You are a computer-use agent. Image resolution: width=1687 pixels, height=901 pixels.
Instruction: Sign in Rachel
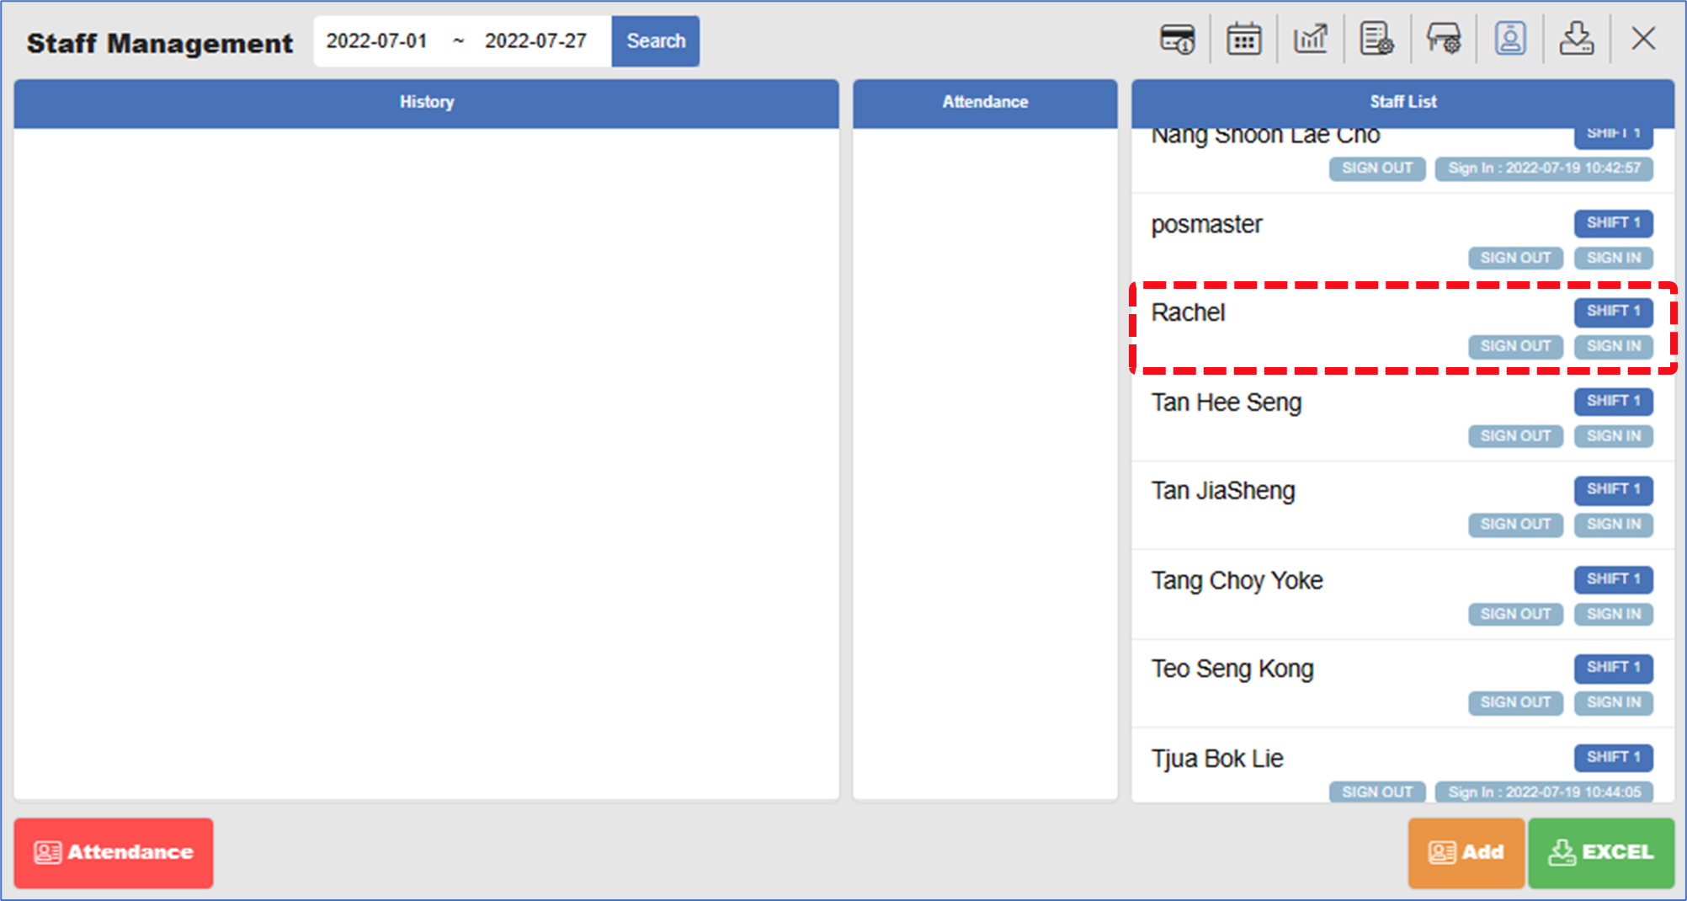click(1613, 346)
